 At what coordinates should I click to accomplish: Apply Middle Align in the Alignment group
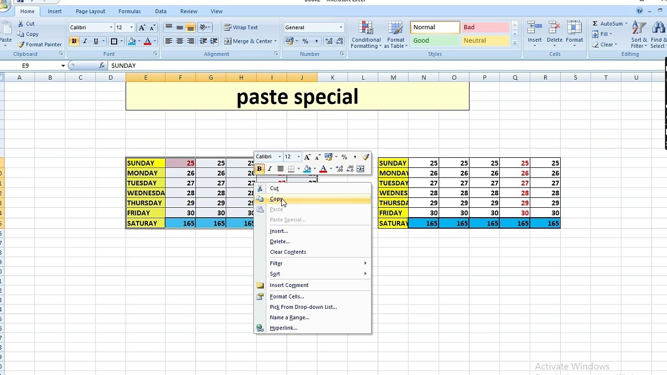click(180, 27)
